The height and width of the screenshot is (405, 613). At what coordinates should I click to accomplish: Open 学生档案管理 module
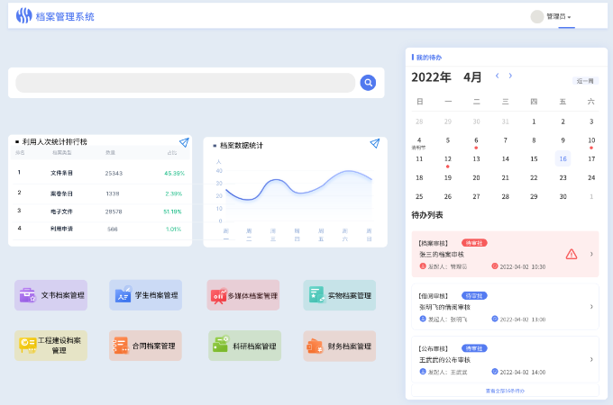tap(145, 295)
